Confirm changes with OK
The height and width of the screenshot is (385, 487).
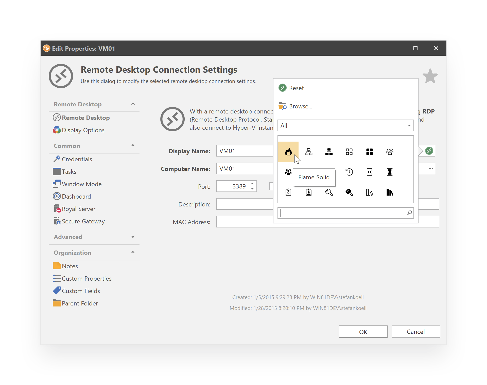(363, 332)
